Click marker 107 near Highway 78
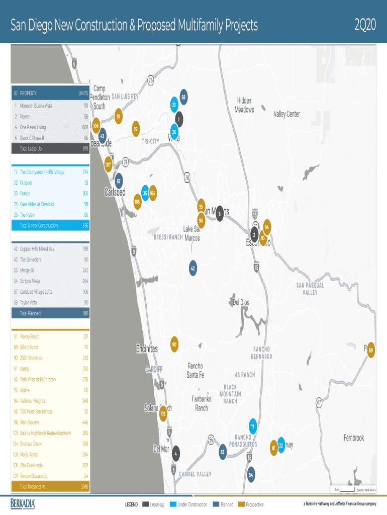Viewport: 387px width, 515px height. point(108,165)
